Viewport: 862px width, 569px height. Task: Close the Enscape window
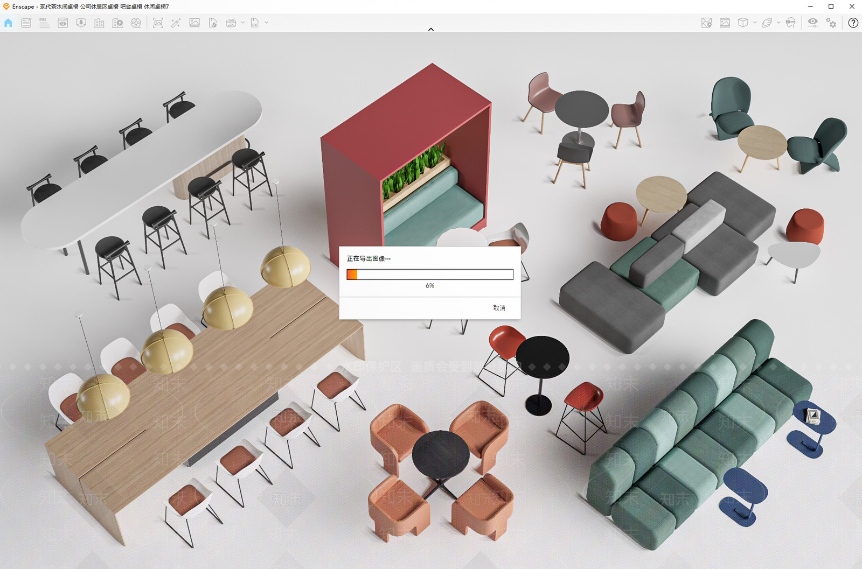tap(852, 6)
